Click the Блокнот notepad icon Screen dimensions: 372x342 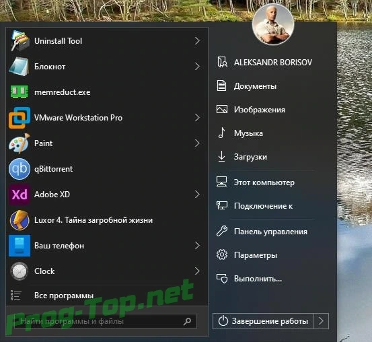pyautogui.click(x=20, y=67)
